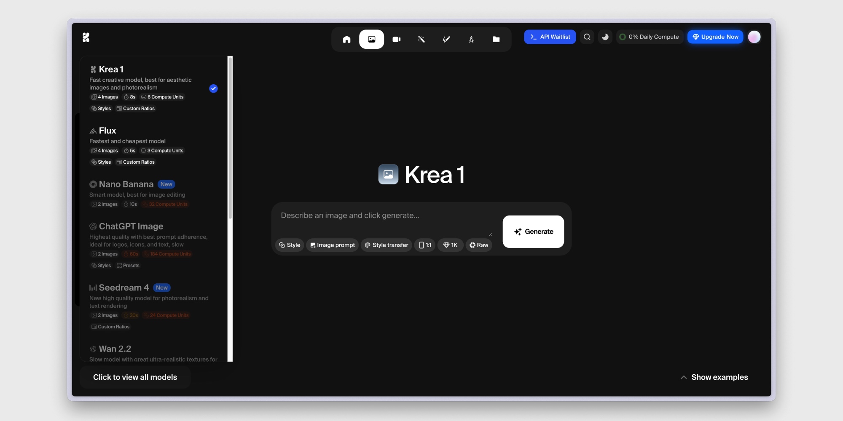Click the image prompt text field
This screenshot has width=843, height=421.
pos(379,216)
